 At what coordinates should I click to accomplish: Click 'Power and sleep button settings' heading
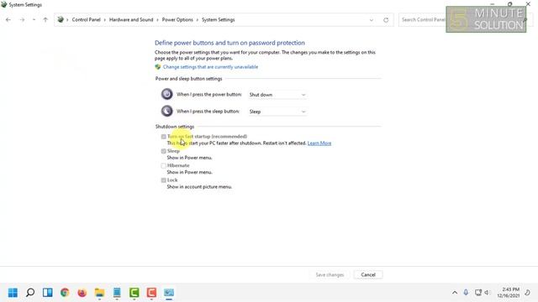[x=188, y=79]
